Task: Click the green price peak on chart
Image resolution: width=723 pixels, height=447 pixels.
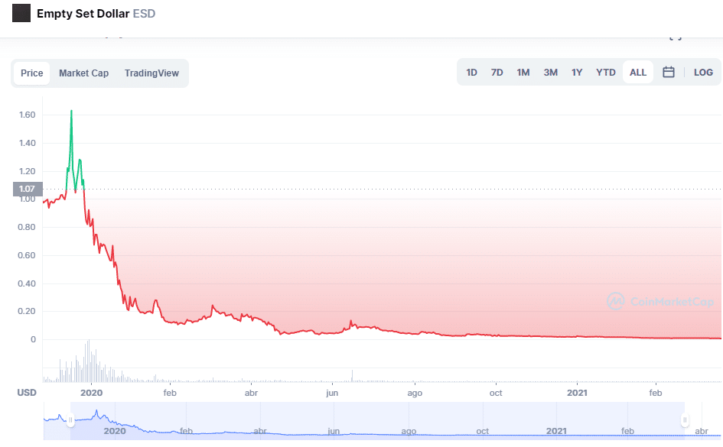Action: coord(71,112)
